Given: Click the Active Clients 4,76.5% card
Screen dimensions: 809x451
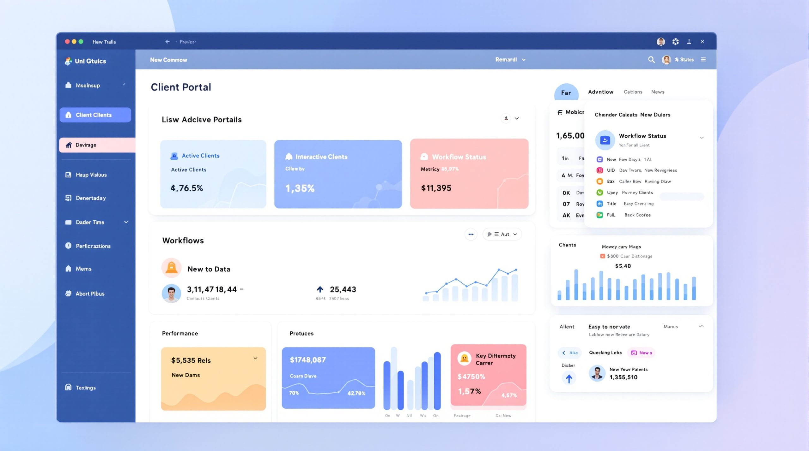Looking at the screenshot, I should pyautogui.click(x=213, y=174).
